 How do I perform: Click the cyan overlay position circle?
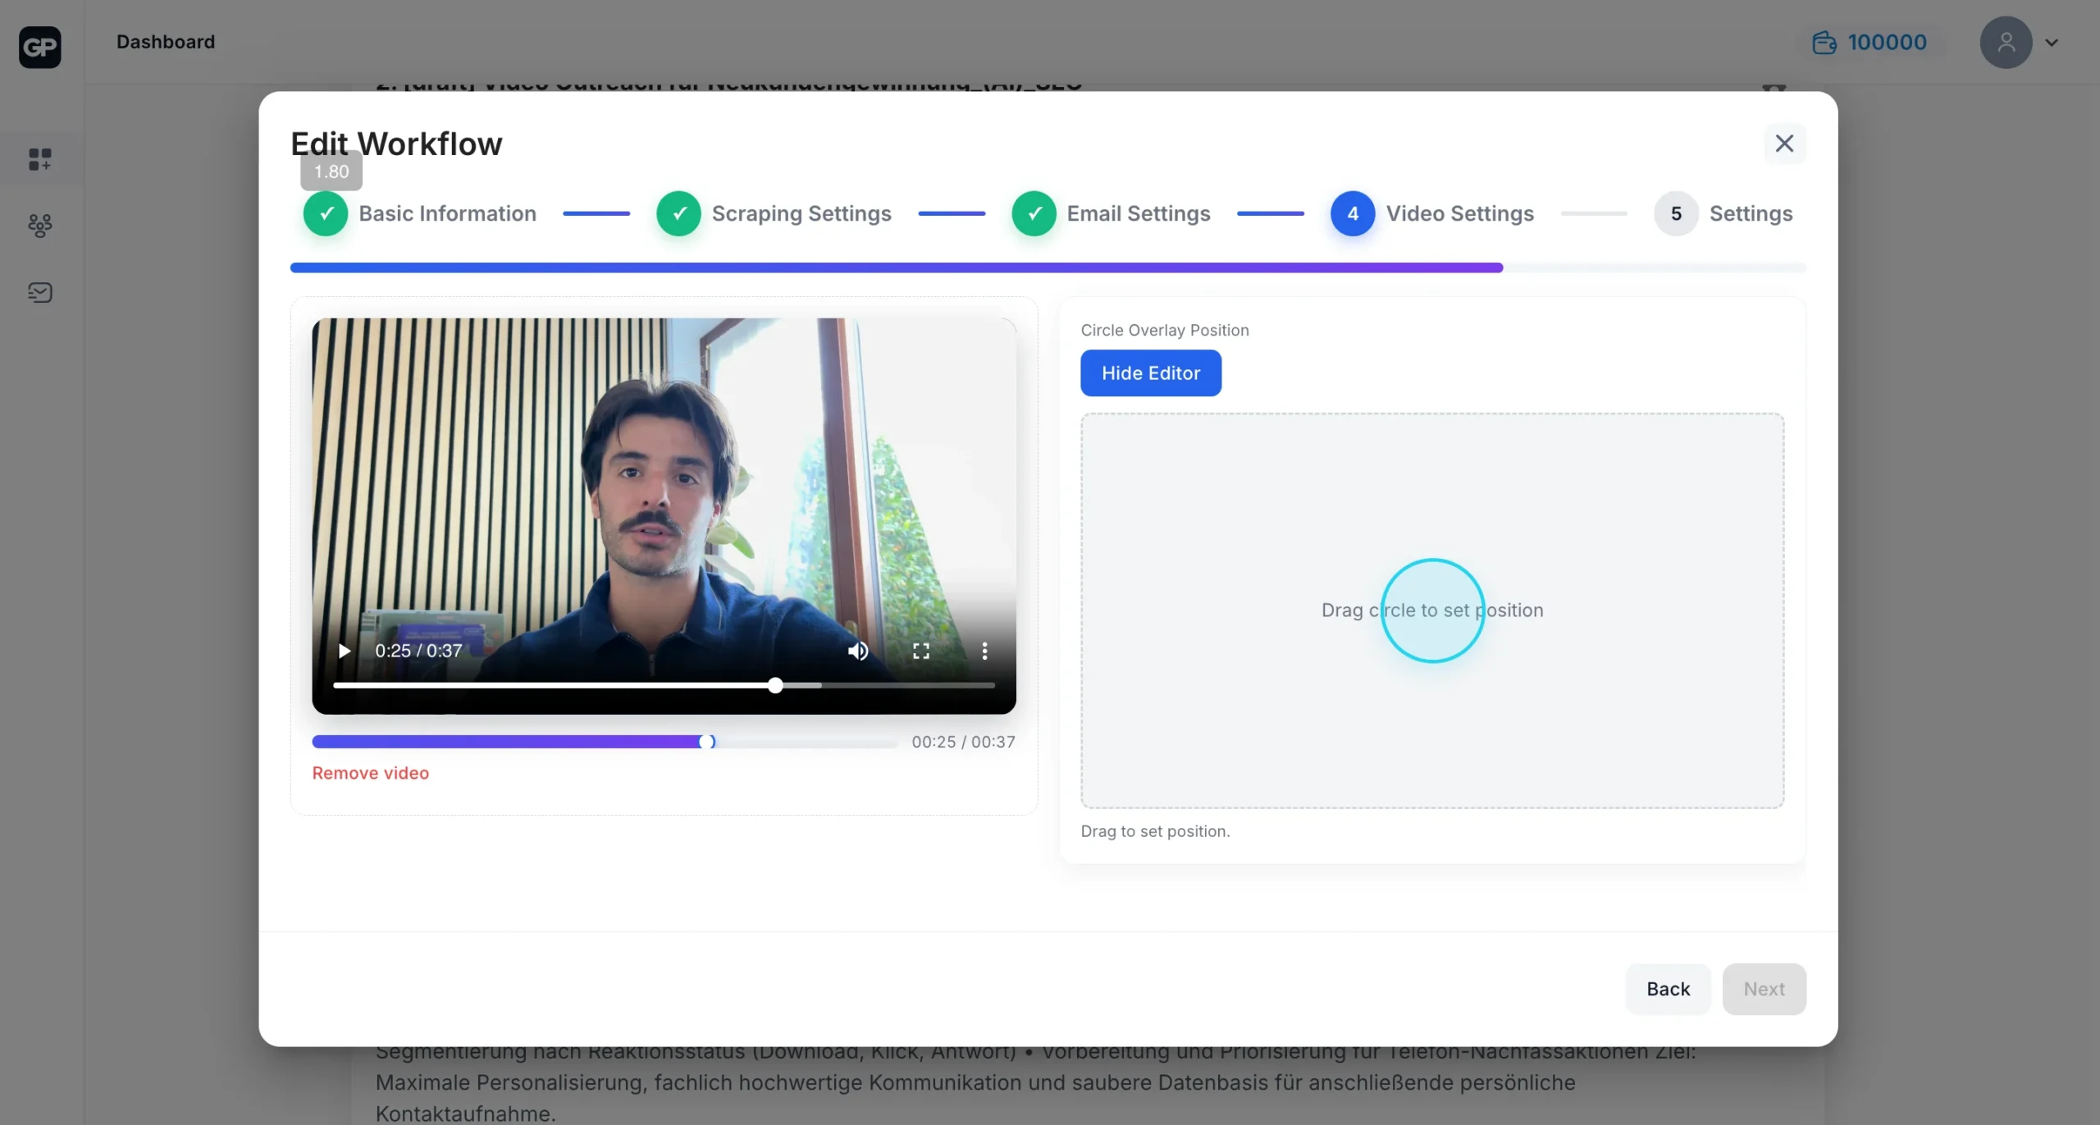pyautogui.click(x=1432, y=611)
